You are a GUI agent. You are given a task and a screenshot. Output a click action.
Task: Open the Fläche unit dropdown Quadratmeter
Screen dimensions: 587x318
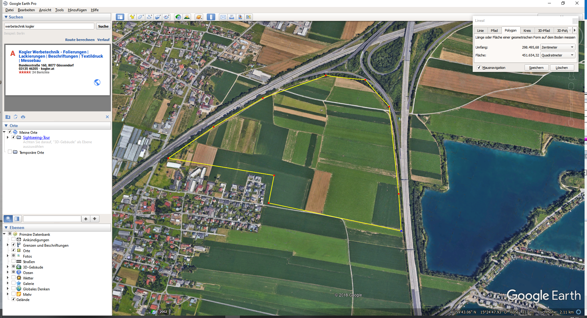click(x=558, y=55)
